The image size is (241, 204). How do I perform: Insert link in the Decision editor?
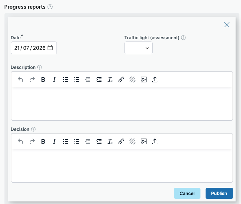pyautogui.click(x=121, y=141)
